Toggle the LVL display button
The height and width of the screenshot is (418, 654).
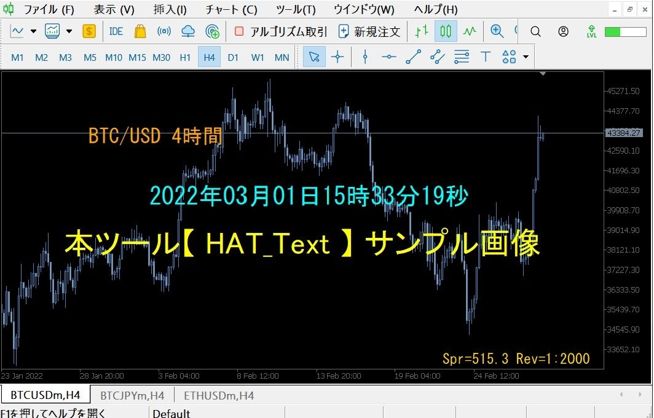[590, 31]
